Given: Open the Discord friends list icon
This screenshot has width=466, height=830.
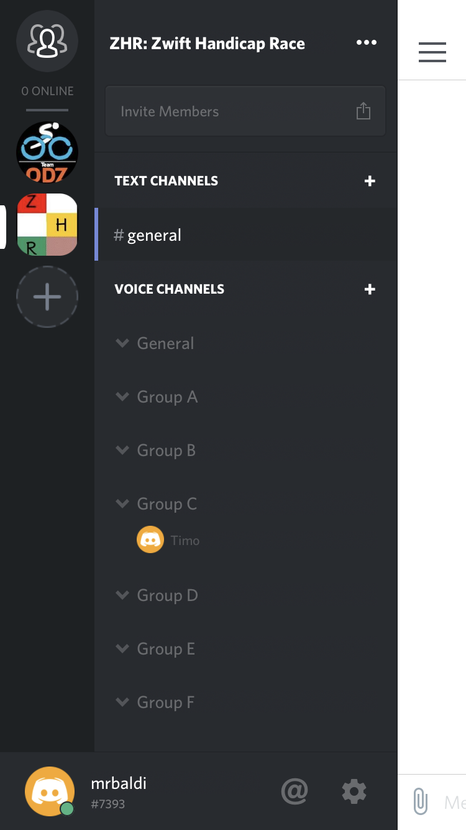Looking at the screenshot, I should point(47,41).
